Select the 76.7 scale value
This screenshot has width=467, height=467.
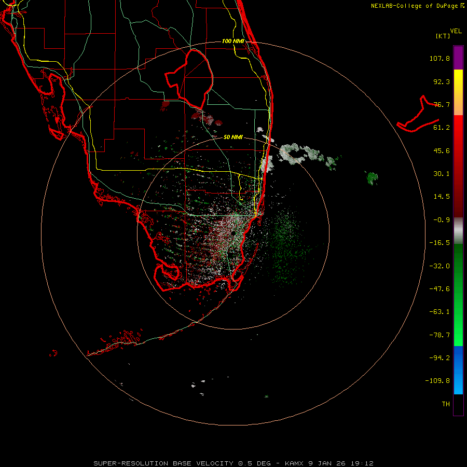[x=442, y=104]
